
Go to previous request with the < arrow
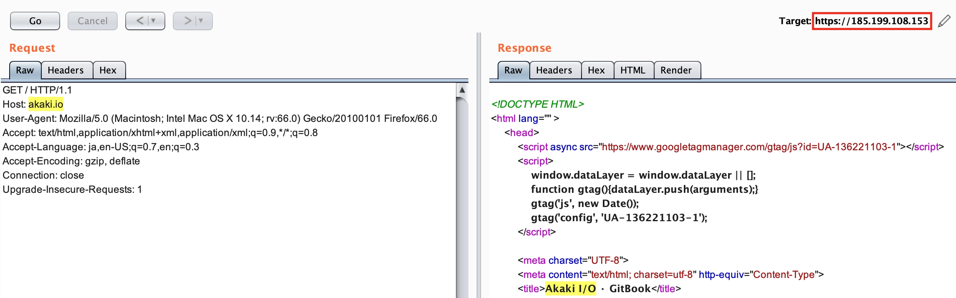[139, 21]
